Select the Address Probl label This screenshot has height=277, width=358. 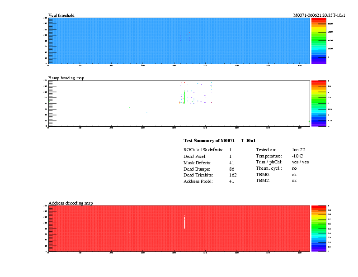[198, 181]
